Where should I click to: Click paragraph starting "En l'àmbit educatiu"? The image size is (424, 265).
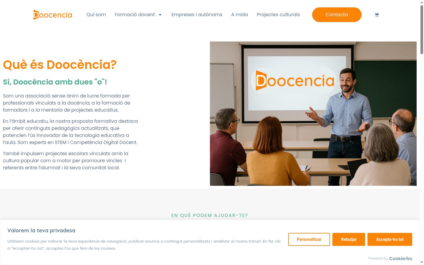pyautogui.click(x=70, y=132)
